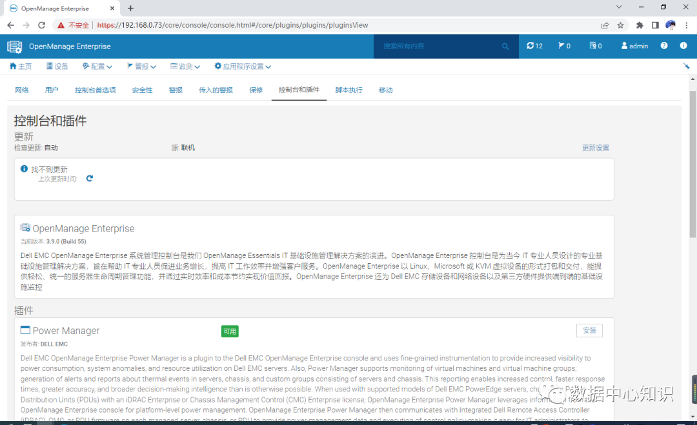697x425 pixels.
Task: Click the scrollbar up arrow
Action: (692, 79)
